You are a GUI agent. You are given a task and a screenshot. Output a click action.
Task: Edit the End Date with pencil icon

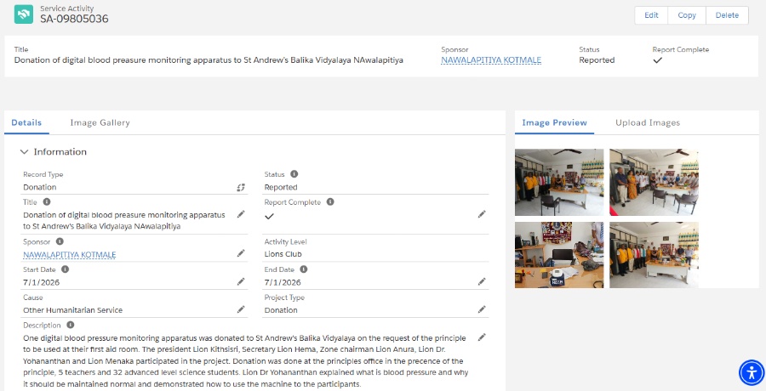(x=482, y=281)
